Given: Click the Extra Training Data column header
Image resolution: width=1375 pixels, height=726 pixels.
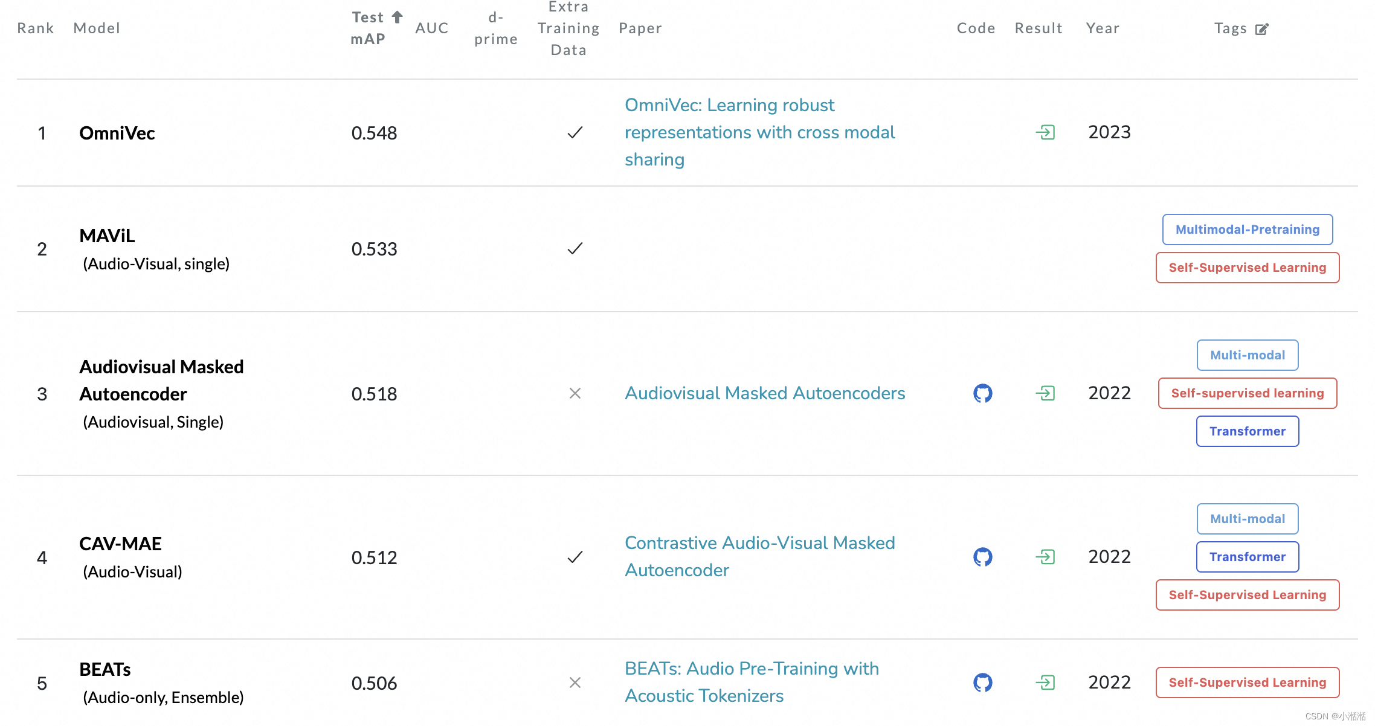Looking at the screenshot, I should click(568, 28).
